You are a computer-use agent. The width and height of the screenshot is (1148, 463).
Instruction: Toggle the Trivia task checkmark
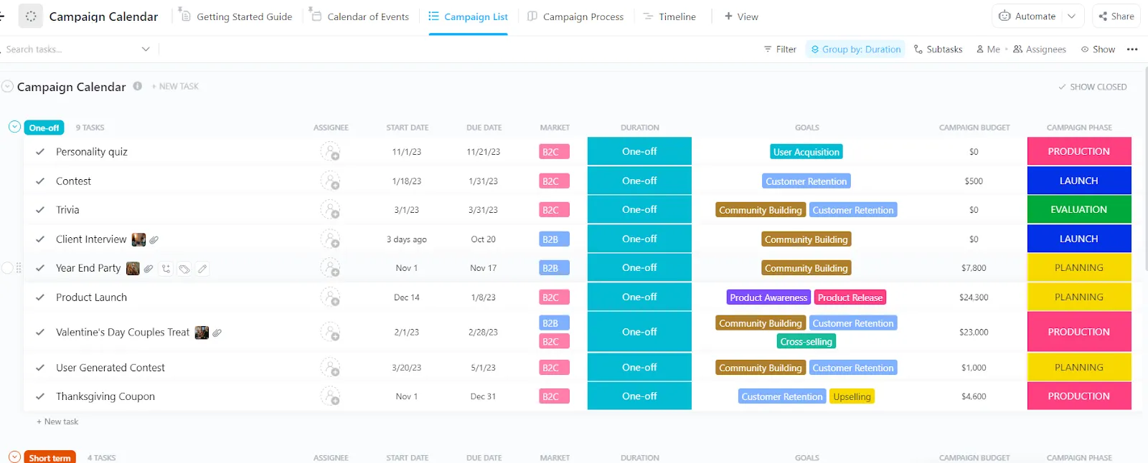click(x=40, y=210)
